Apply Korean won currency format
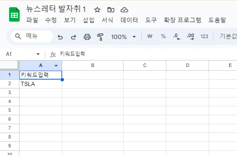 pyautogui.click(x=150, y=36)
